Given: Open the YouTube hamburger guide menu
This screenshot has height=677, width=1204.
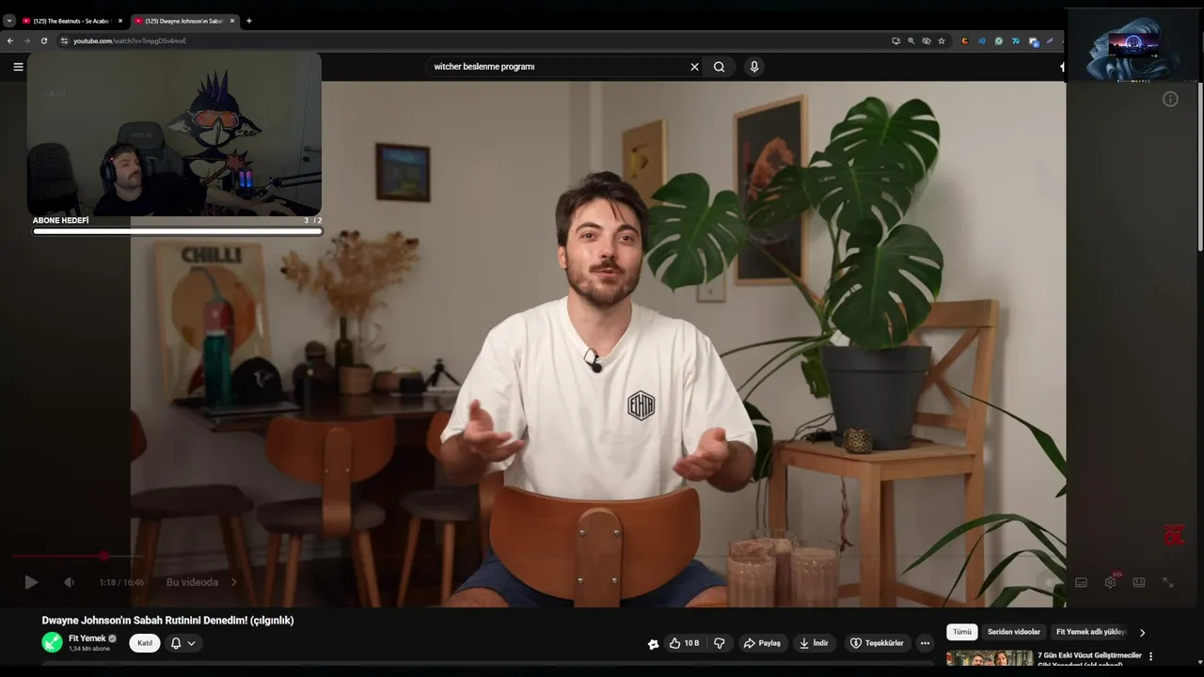Looking at the screenshot, I should [18, 67].
